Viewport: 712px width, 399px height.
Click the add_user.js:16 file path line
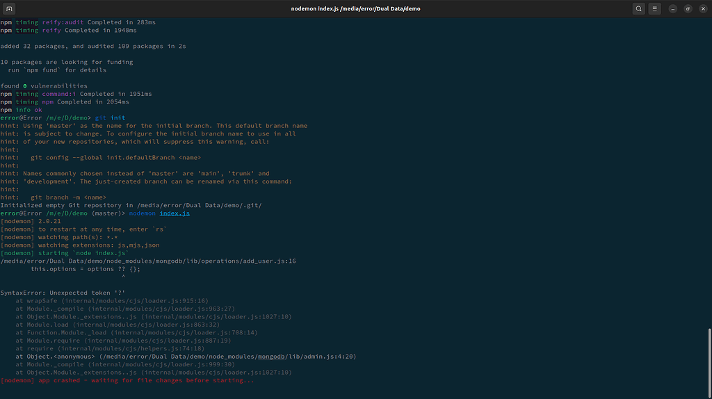148,261
